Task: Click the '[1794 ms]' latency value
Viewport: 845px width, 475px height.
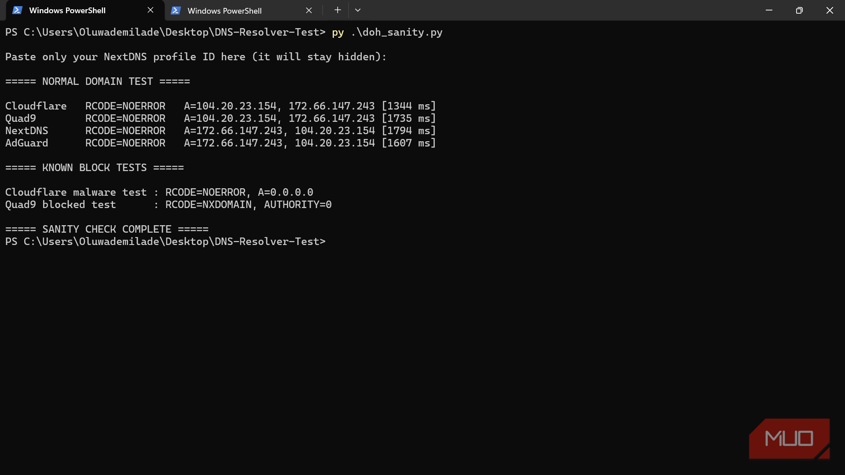Action: click(408, 131)
